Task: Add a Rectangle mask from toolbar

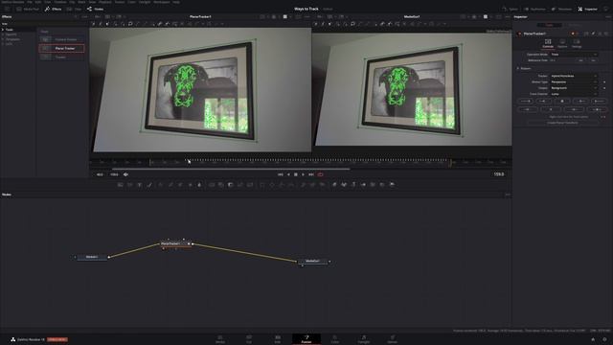Action: [262, 185]
